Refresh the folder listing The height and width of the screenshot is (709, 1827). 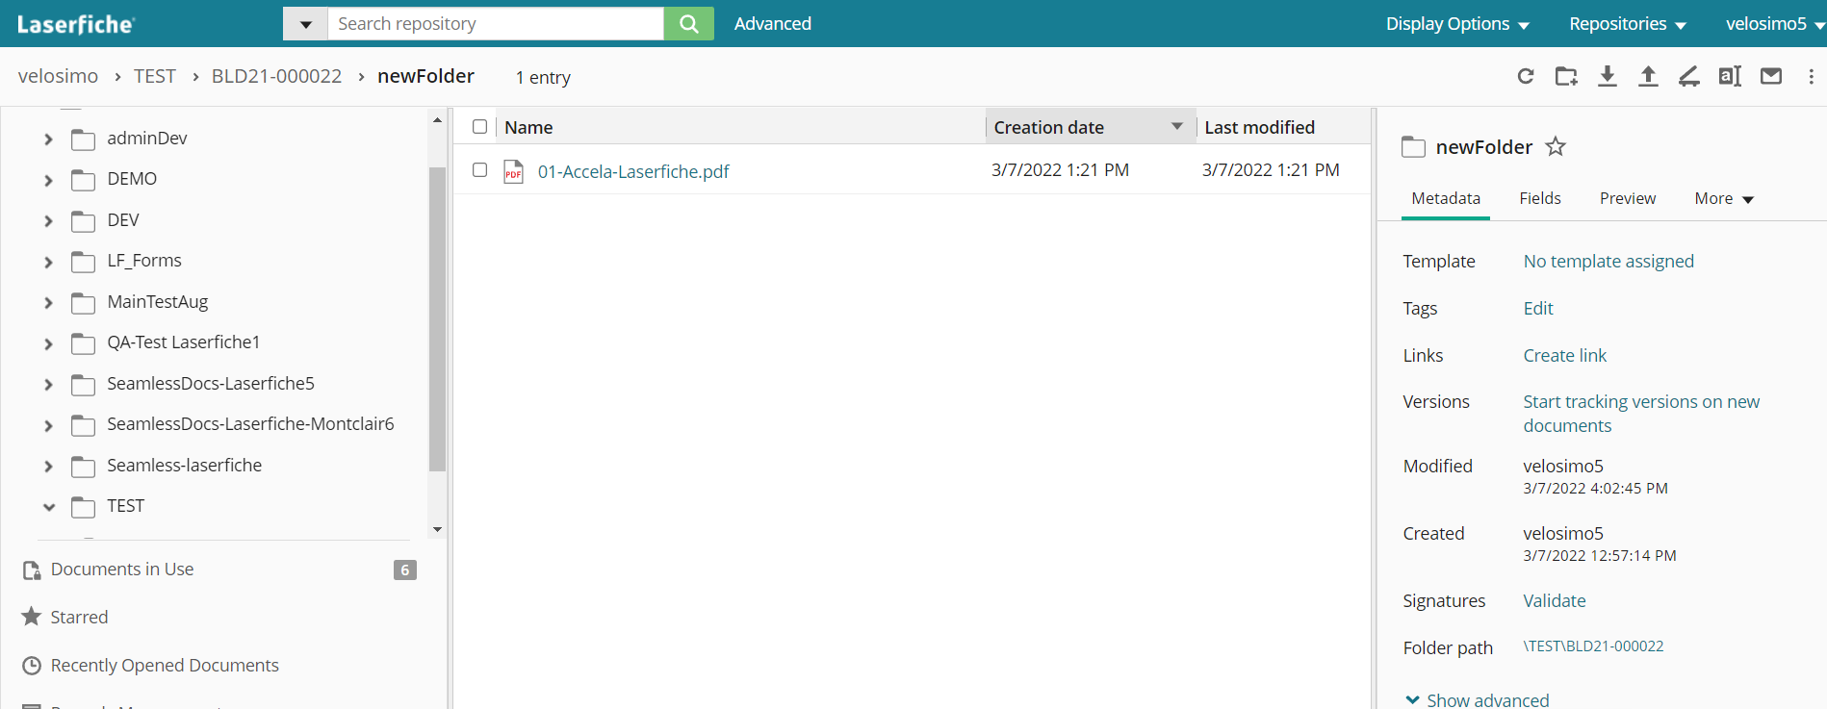(1525, 76)
